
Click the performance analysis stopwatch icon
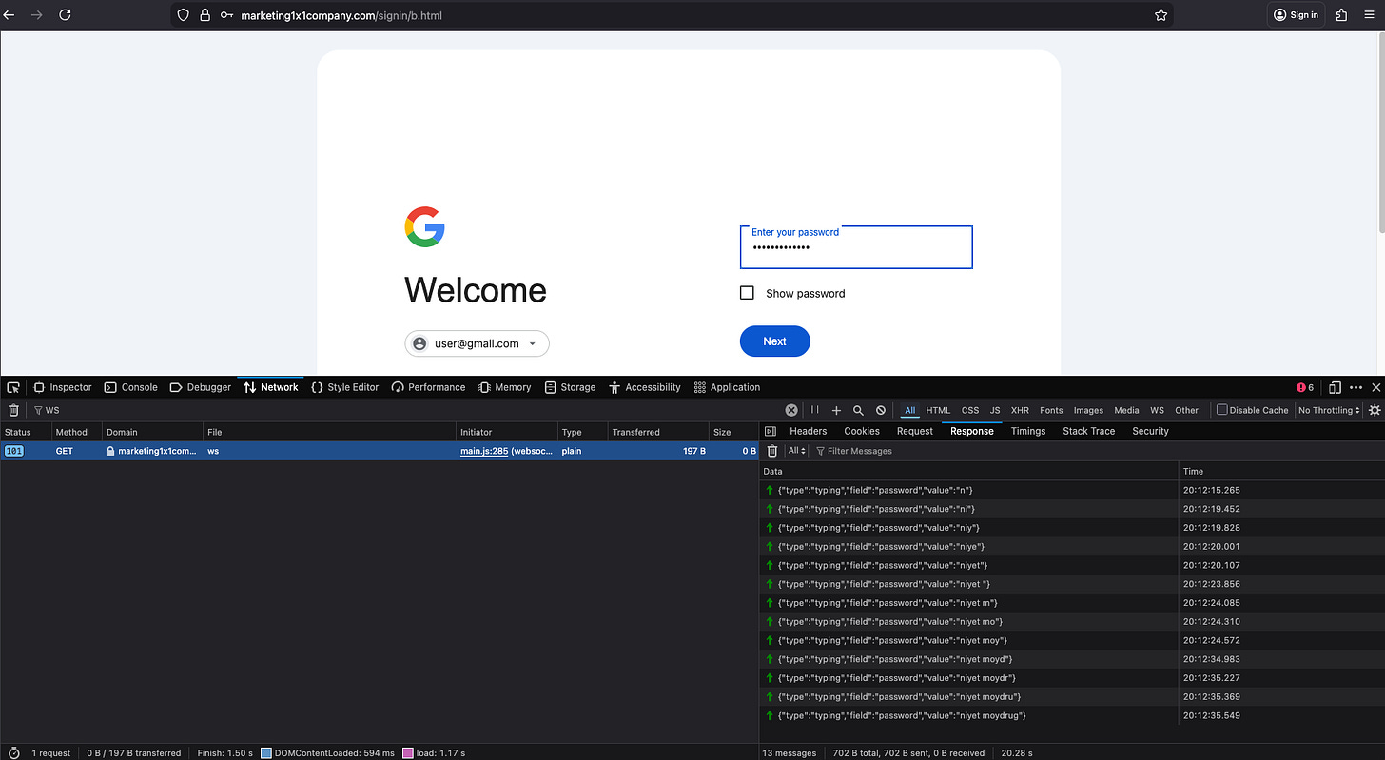tap(13, 752)
